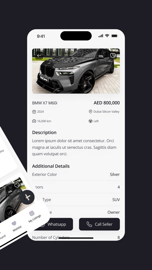Image resolution: width=152 pixels, height=270 pixels.
Task: Click the speedometer icon by 16,000 km
Action: (x=34, y=121)
